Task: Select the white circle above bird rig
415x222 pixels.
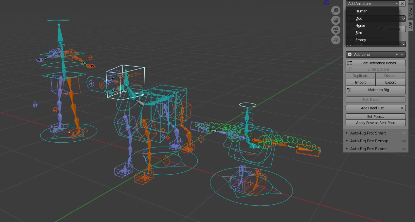Action: pyautogui.click(x=248, y=105)
